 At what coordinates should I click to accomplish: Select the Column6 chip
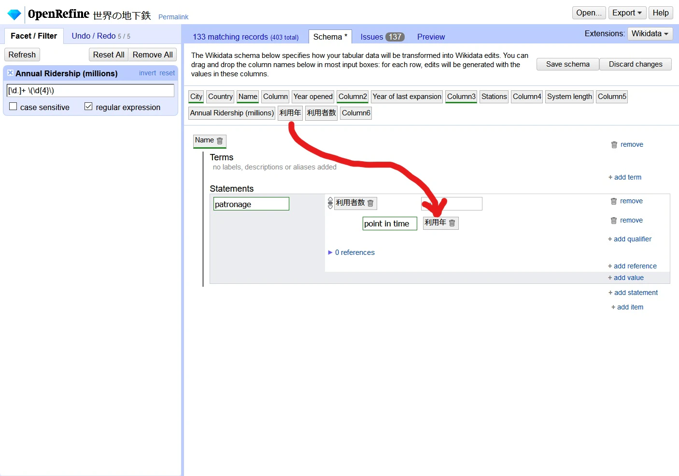point(356,113)
